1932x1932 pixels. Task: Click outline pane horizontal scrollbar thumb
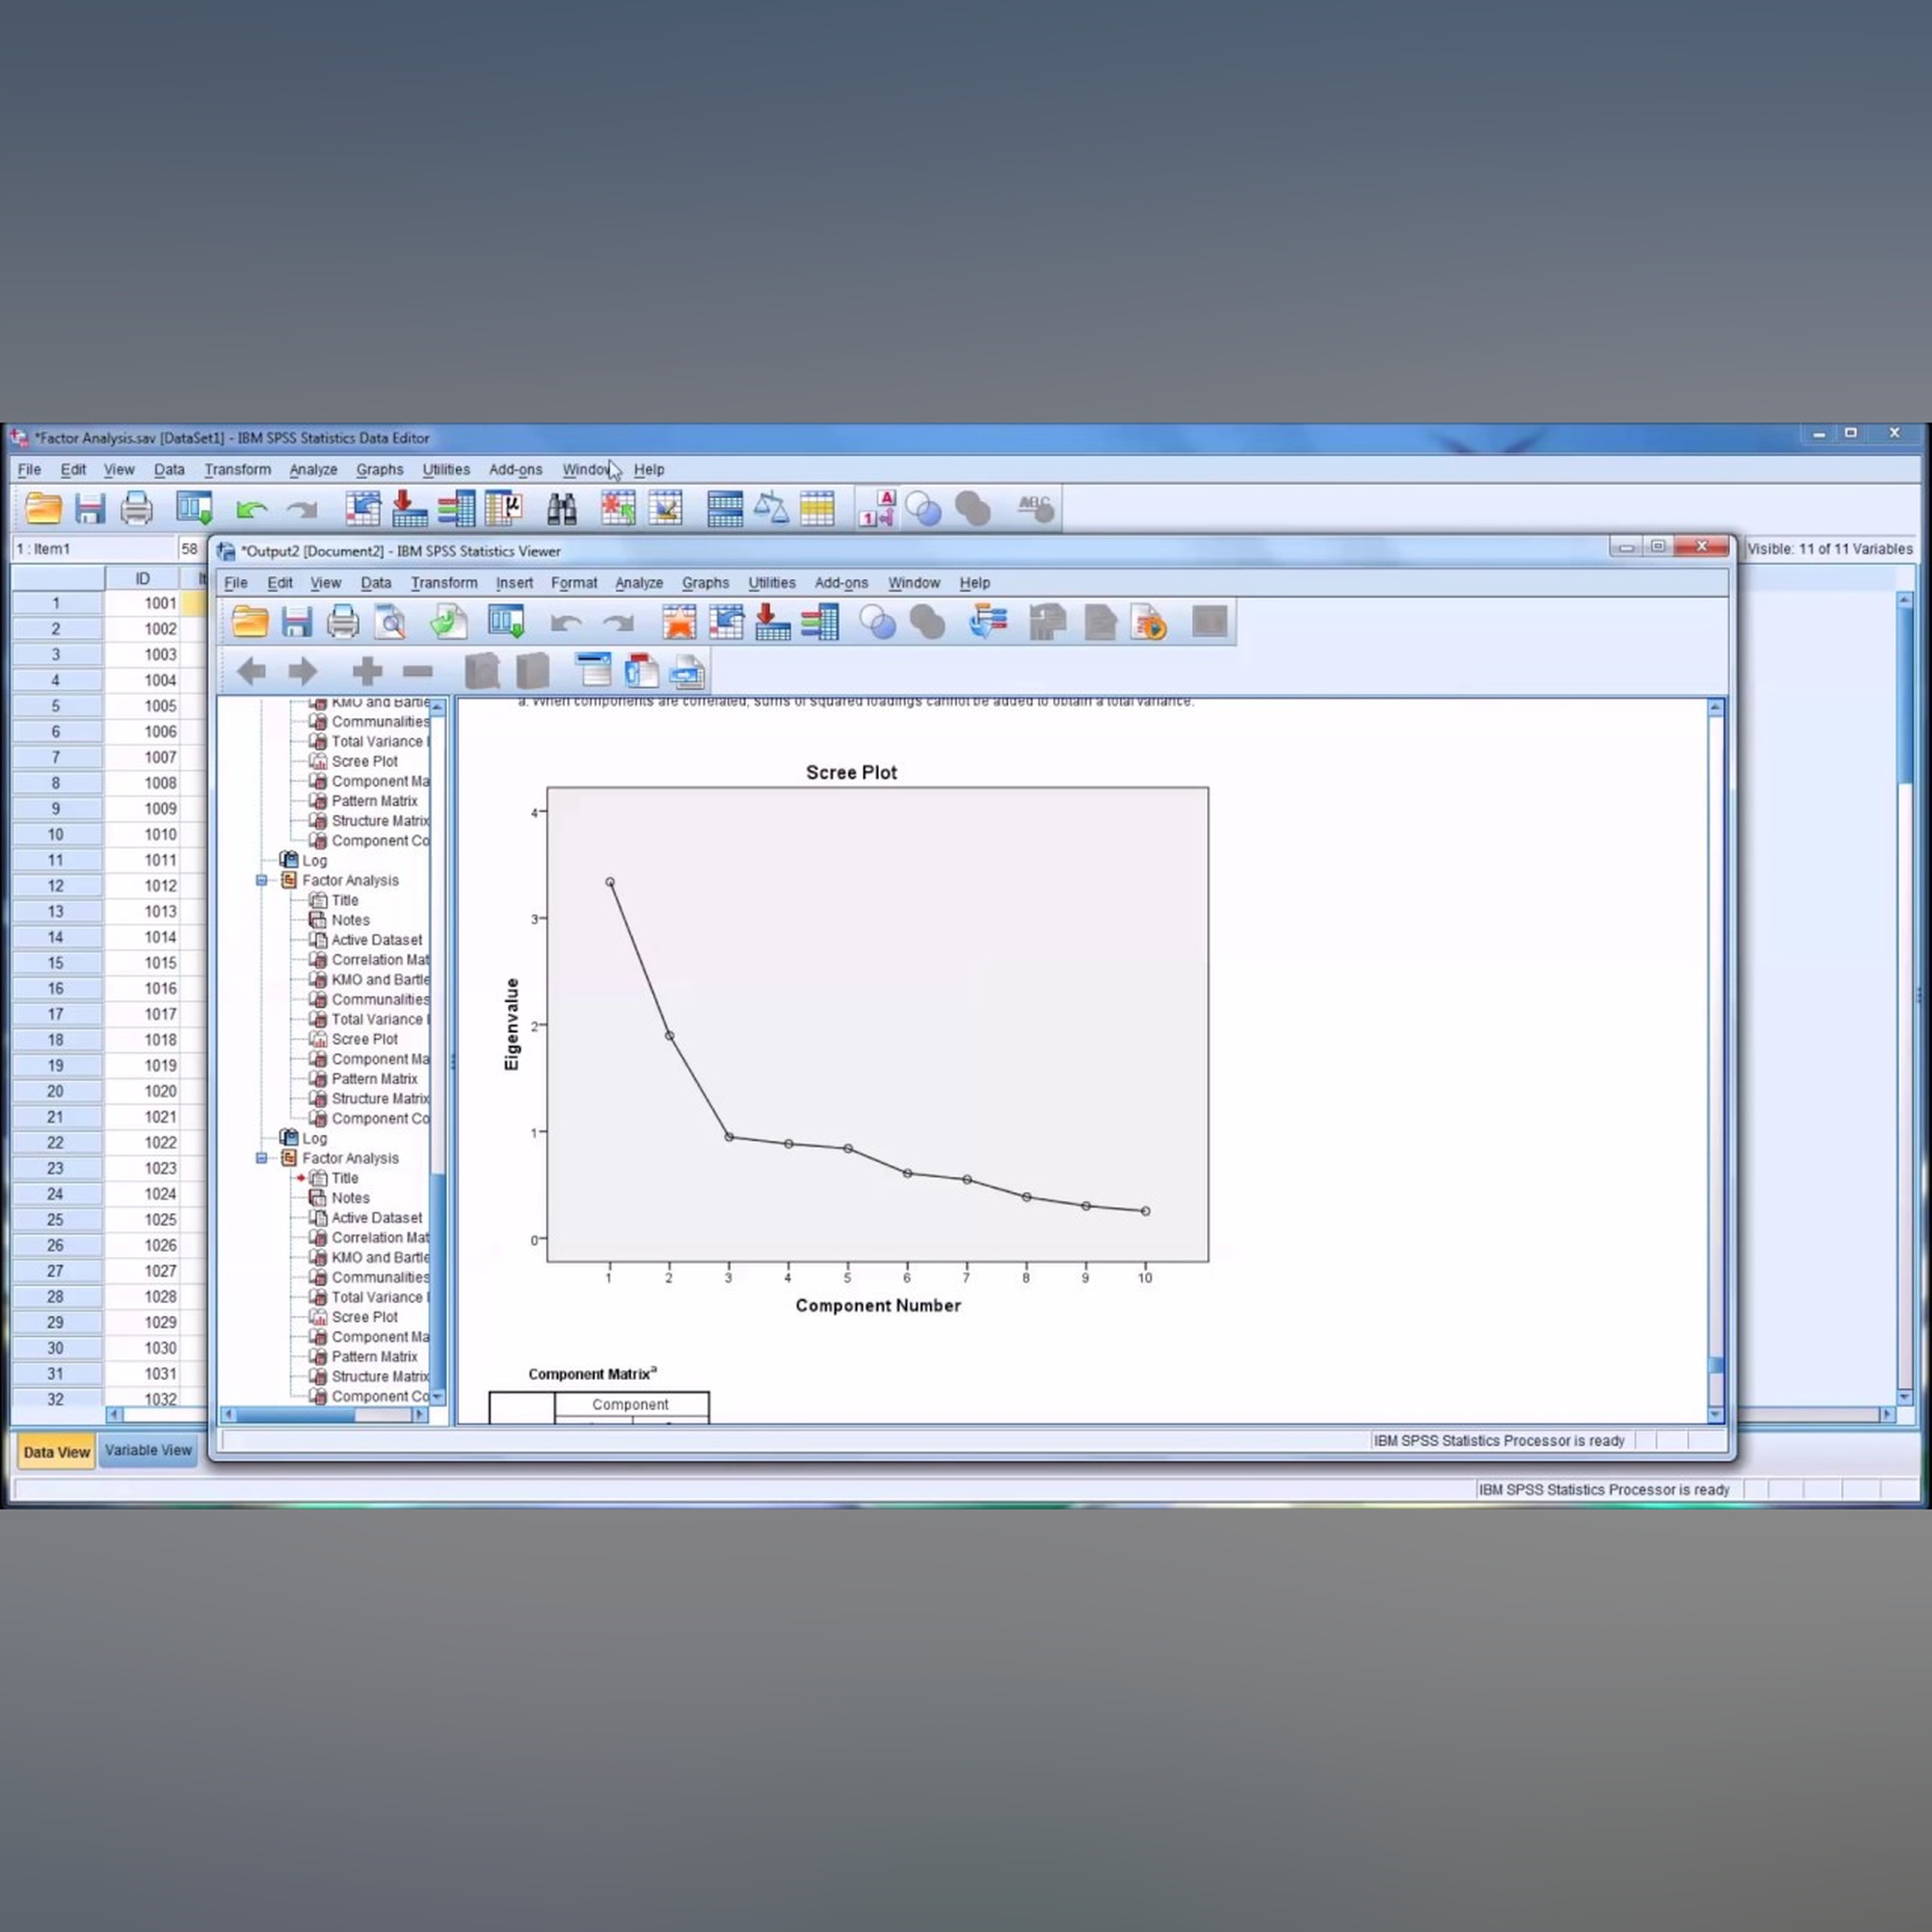[x=295, y=1415]
